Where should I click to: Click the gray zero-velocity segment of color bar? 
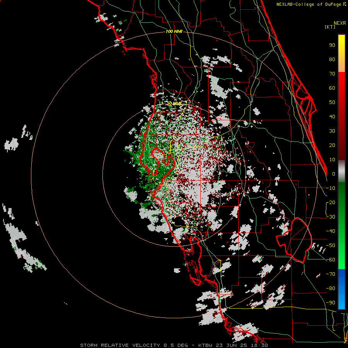click(341, 171)
